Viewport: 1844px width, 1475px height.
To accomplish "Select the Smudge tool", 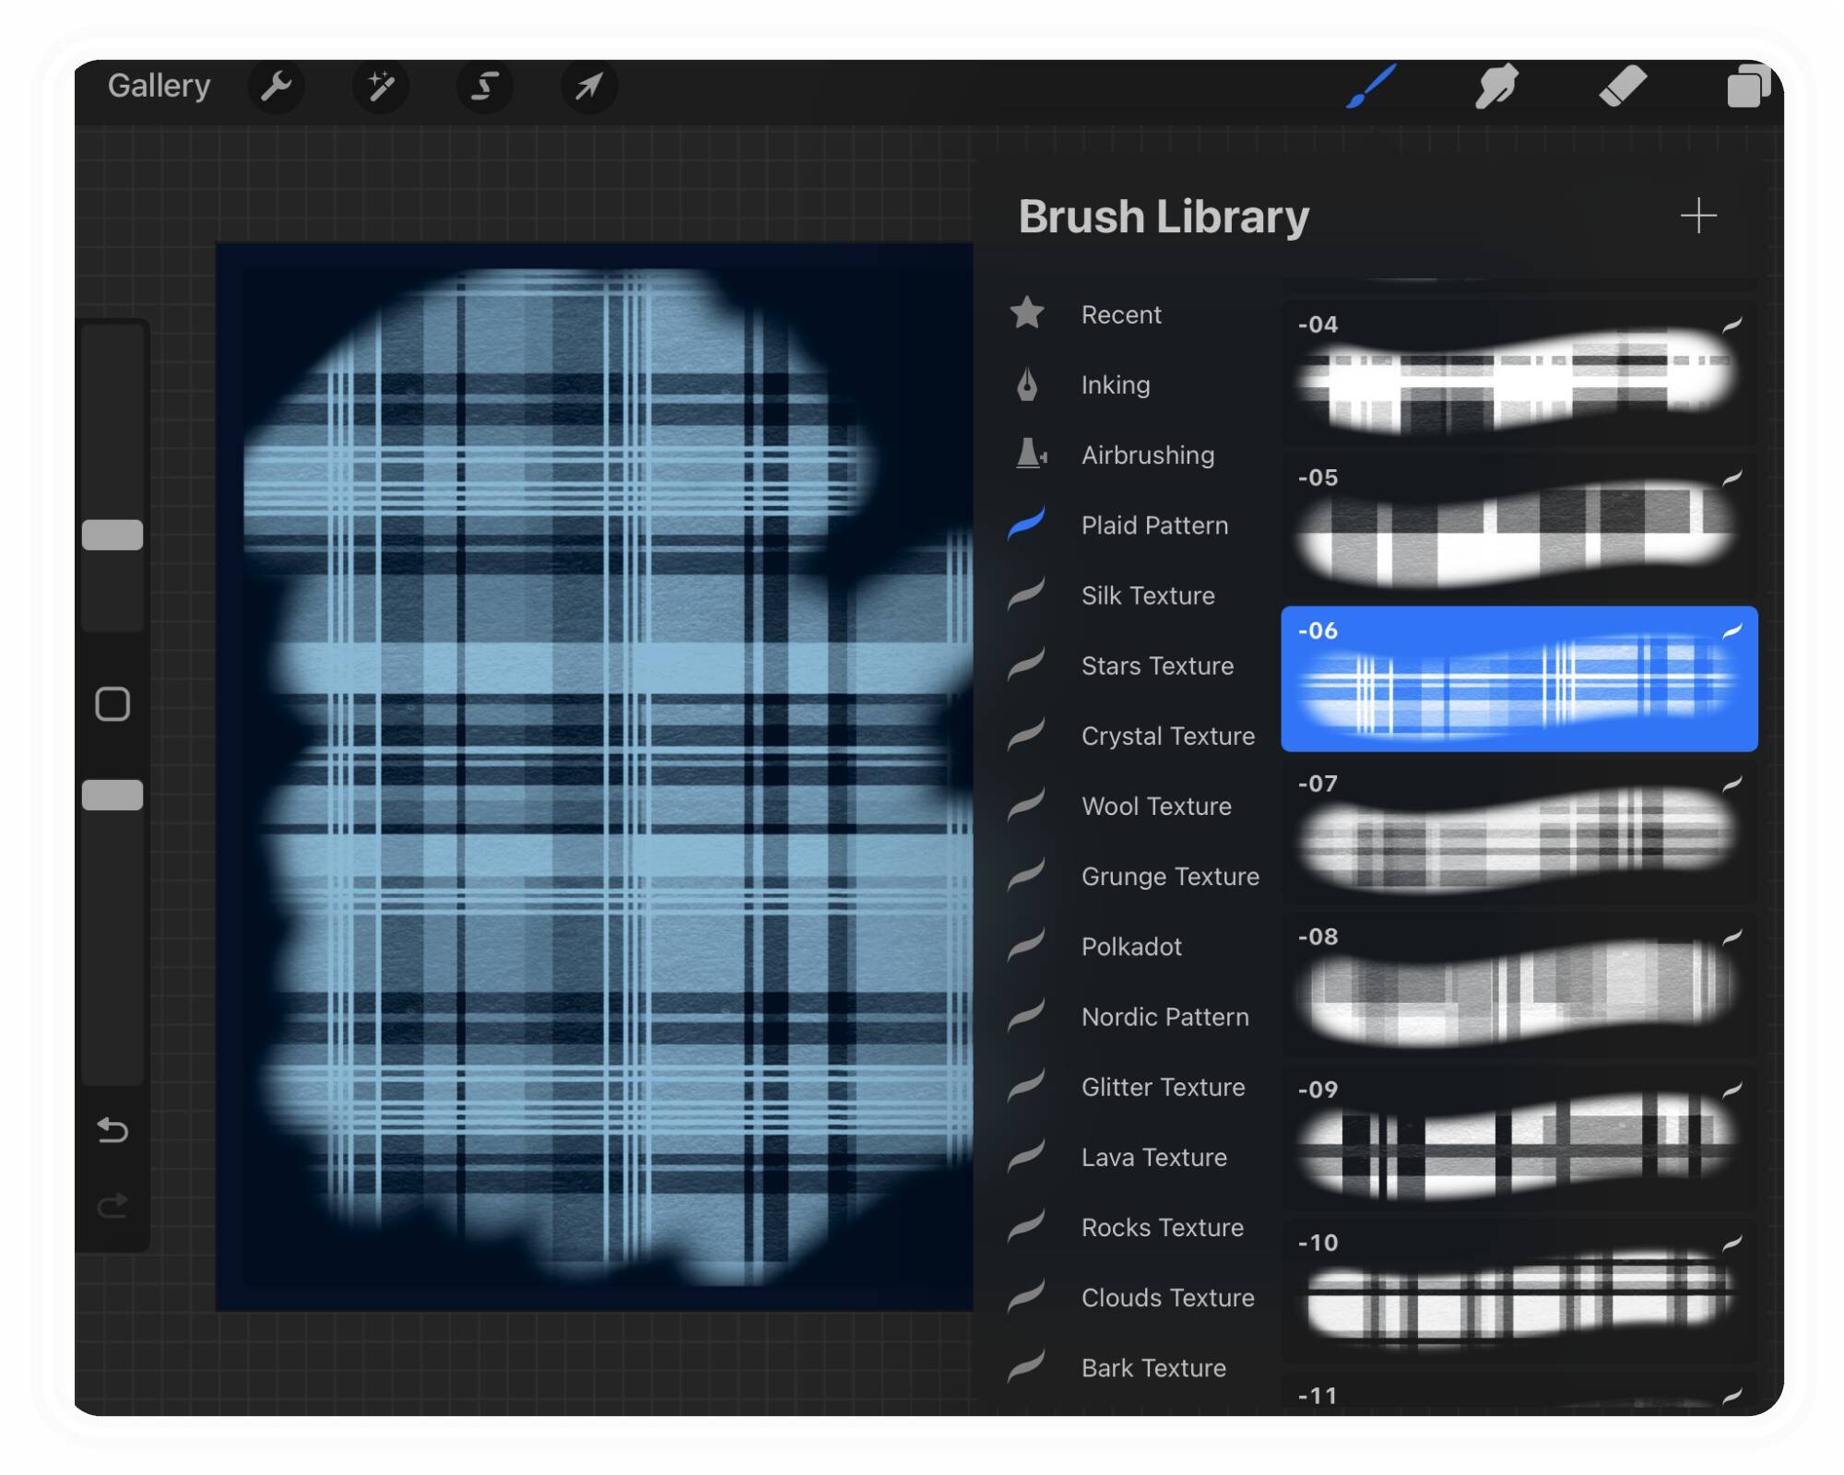I will pos(1495,86).
